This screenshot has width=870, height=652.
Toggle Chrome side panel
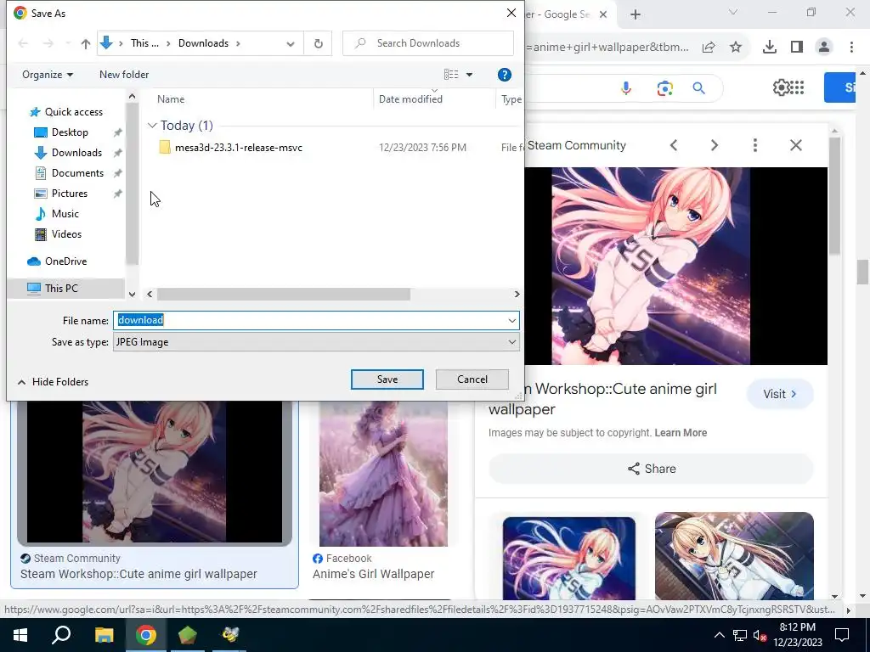click(x=797, y=48)
